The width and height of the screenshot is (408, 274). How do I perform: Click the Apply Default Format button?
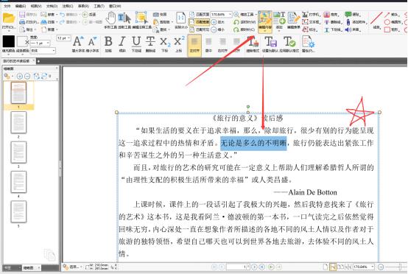(x=289, y=43)
